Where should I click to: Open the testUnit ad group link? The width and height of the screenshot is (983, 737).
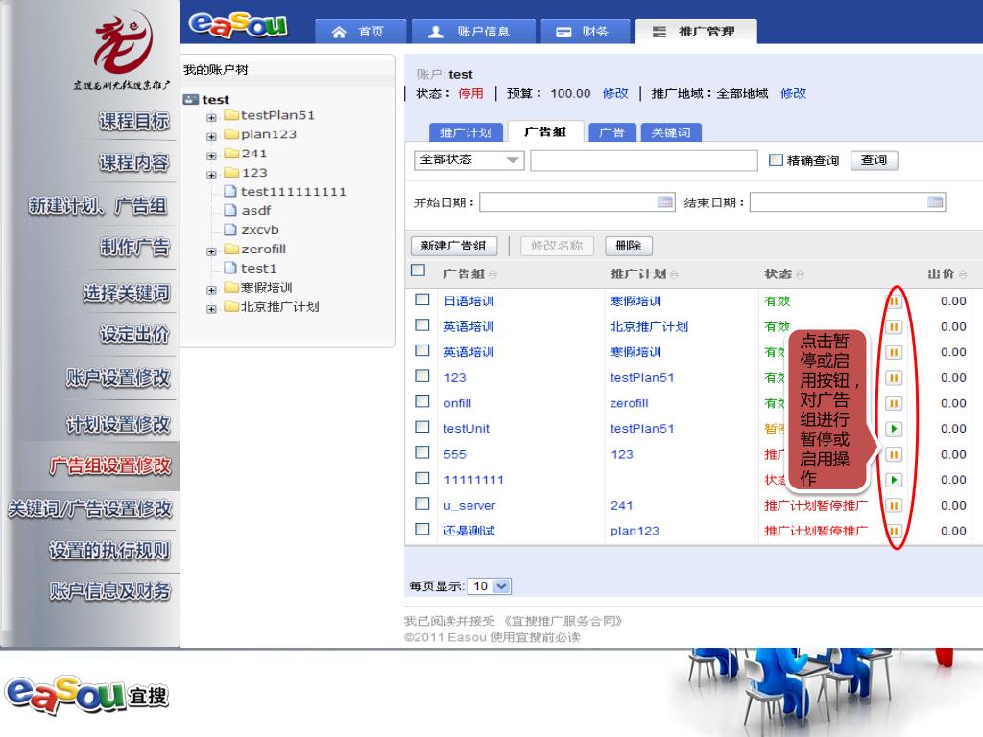tap(466, 429)
